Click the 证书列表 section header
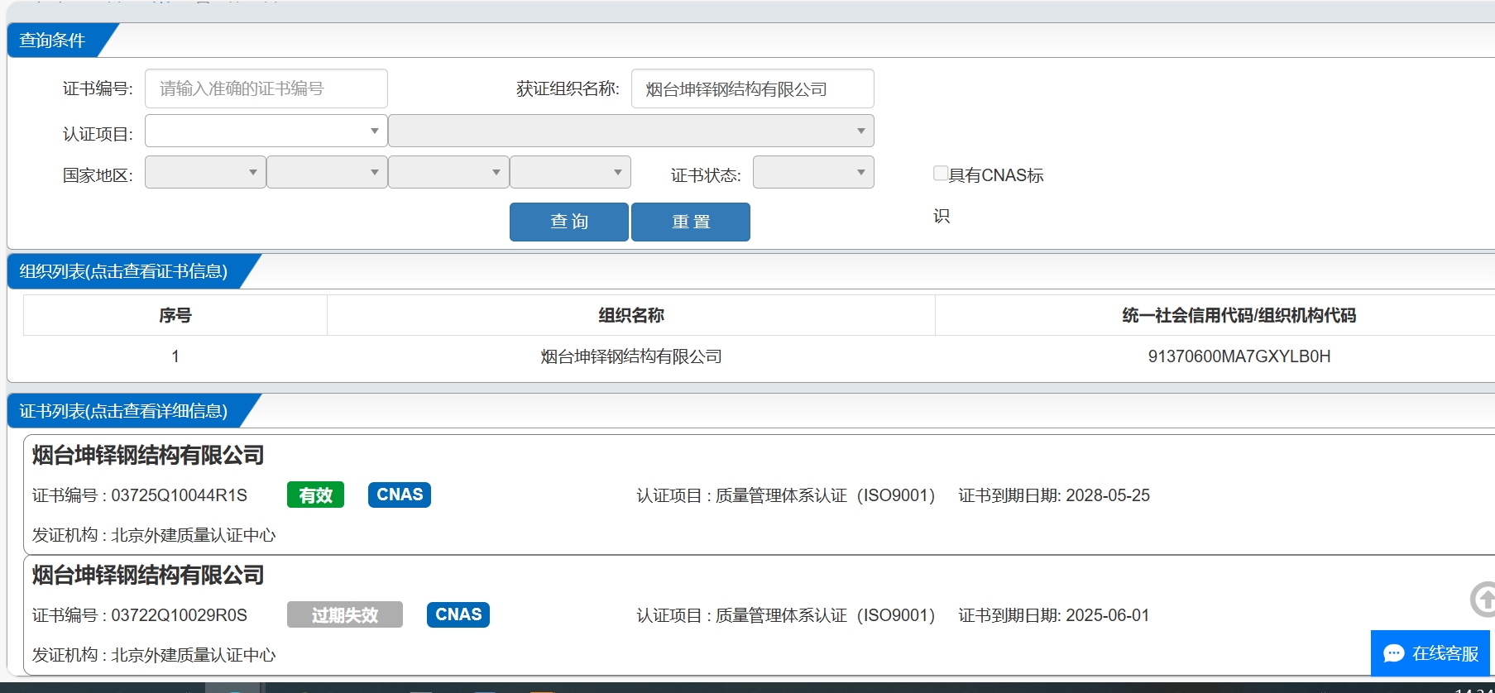The image size is (1495, 693). tap(123, 411)
